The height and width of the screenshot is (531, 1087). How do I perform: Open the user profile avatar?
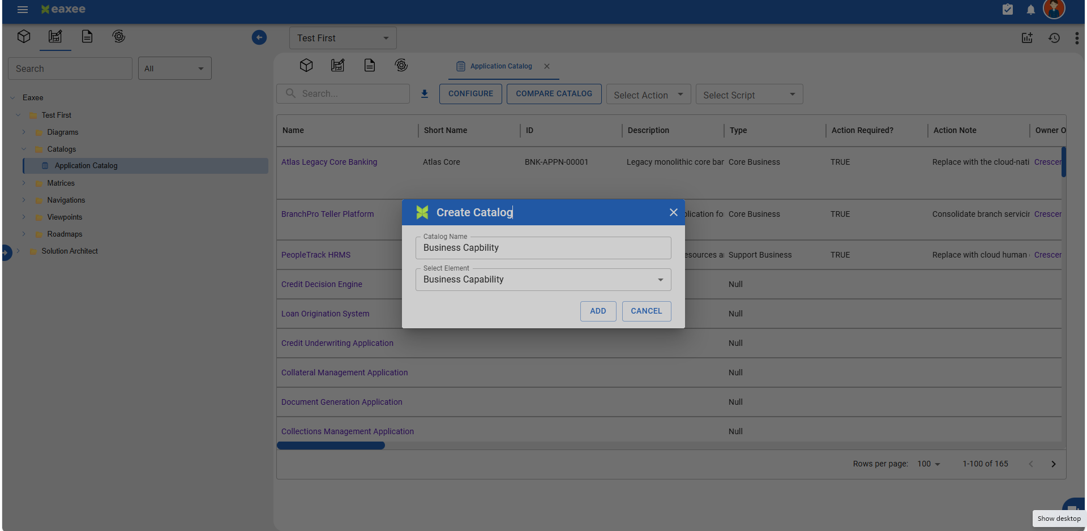[1054, 9]
